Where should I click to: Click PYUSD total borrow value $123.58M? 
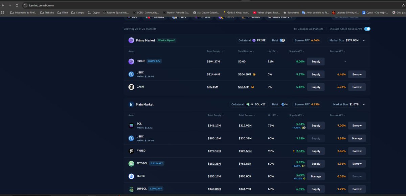(245, 151)
